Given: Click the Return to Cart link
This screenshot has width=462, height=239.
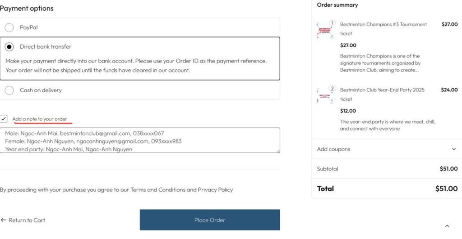Looking at the screenshot, I should click(27, 220).
